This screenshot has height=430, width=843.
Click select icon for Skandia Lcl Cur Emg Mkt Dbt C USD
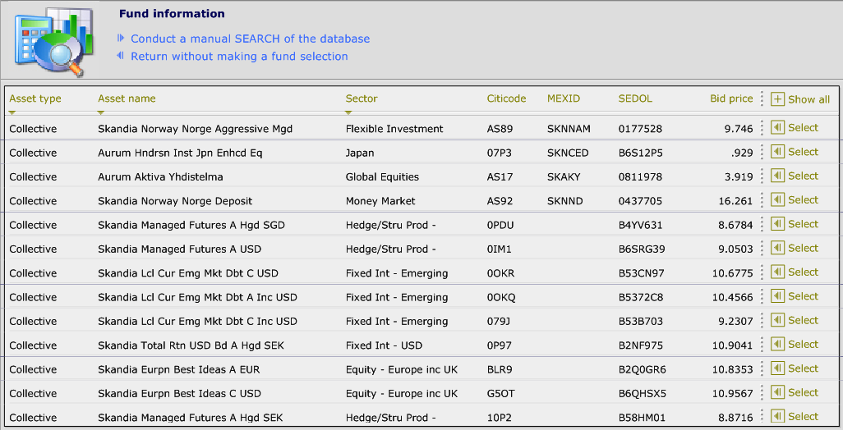pyautogui.click(x=777, y=272)
